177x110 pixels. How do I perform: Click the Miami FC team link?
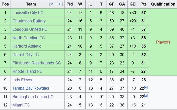21,105
